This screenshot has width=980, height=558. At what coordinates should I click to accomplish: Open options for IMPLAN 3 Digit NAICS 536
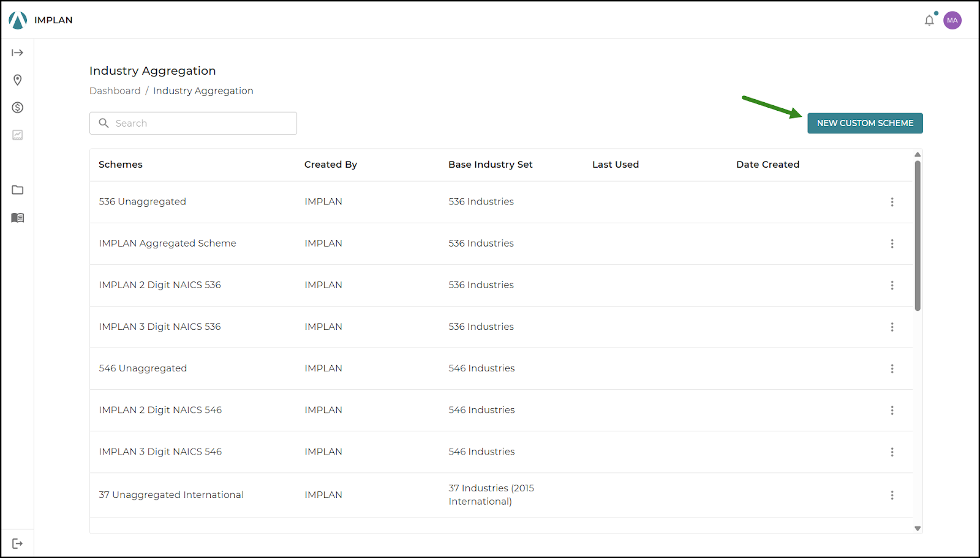892,327
